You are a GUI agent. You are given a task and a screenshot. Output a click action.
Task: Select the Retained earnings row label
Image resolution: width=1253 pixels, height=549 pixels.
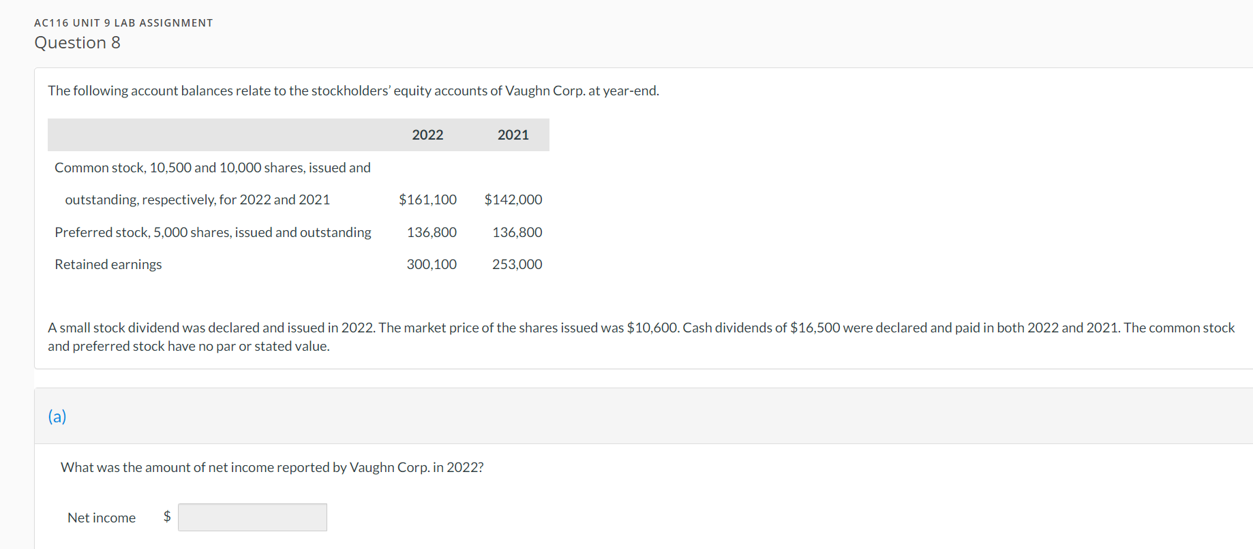coord(108,264)
